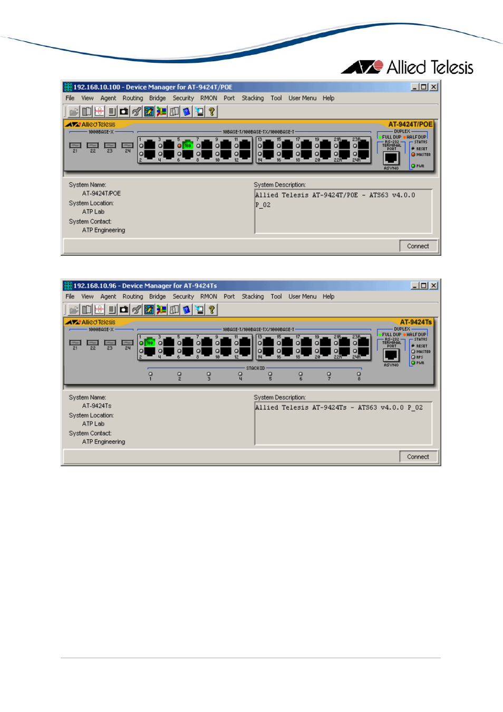Open Bridge menu in AT-9424T/POE window

click(x=158, y=98)
